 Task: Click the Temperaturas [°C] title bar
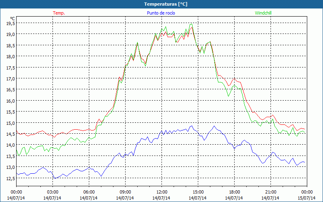pyautogui.click(x=161, y=4)
